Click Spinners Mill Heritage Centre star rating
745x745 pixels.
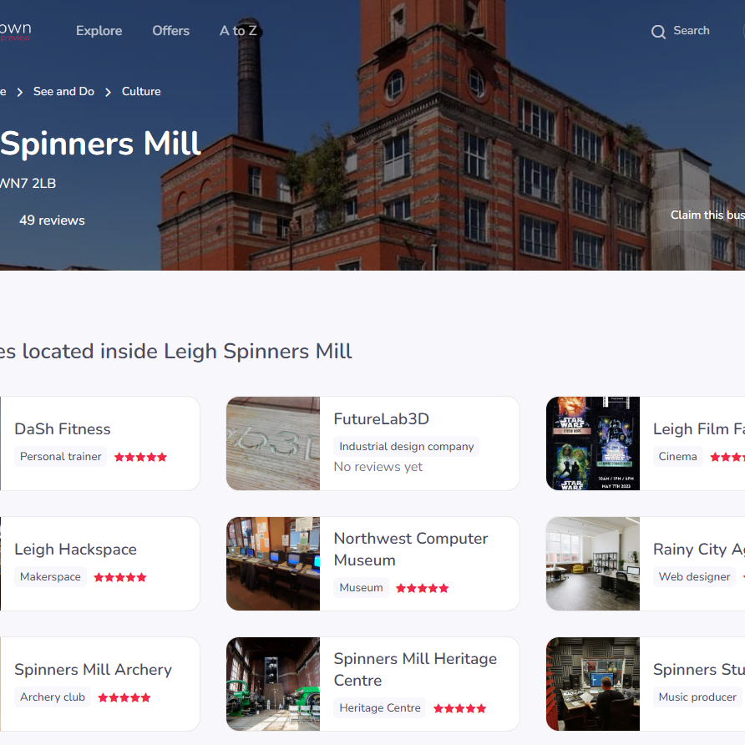(x=460, y=708)
